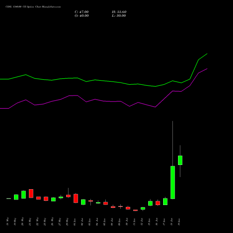
Task: Click the '21 May' date axis label
Action: tap(30, 222)
